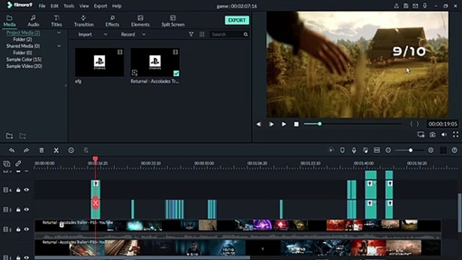Open preview quality and display settings
The width and height of the screenshot is (462, 260).
pos(421,135)
